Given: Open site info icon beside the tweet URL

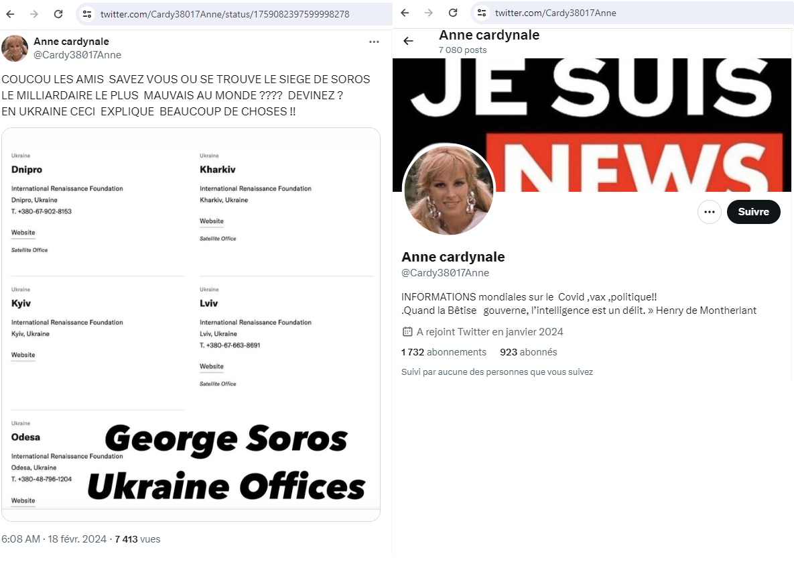Looking at the screenshot, I should (x=87, y=14).
